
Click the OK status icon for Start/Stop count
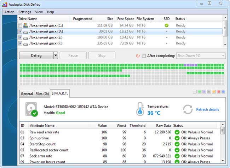177,144
